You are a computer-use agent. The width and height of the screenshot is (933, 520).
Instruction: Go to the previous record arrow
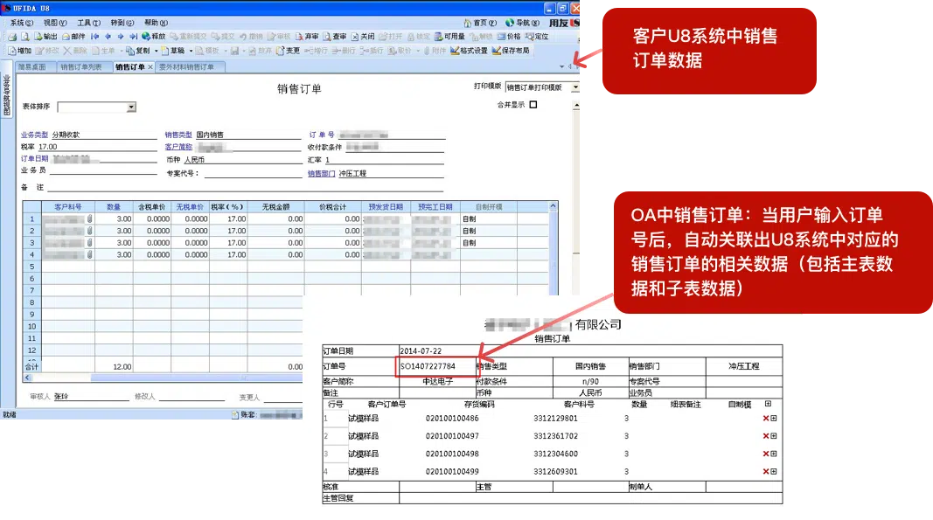pyautogui.click(x=108, y=37)
